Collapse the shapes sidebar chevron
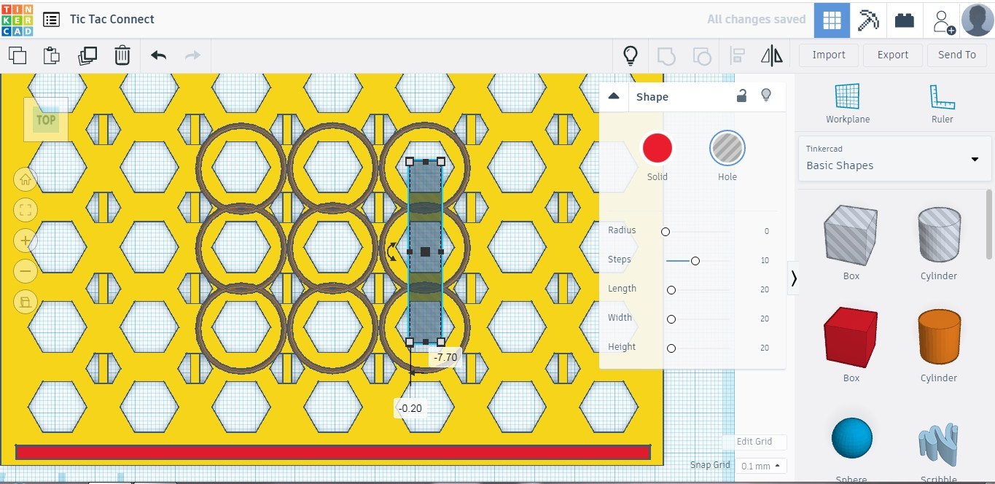Image resolution: width=995 pixels, height=484 pixels. (x=794, y=278)
